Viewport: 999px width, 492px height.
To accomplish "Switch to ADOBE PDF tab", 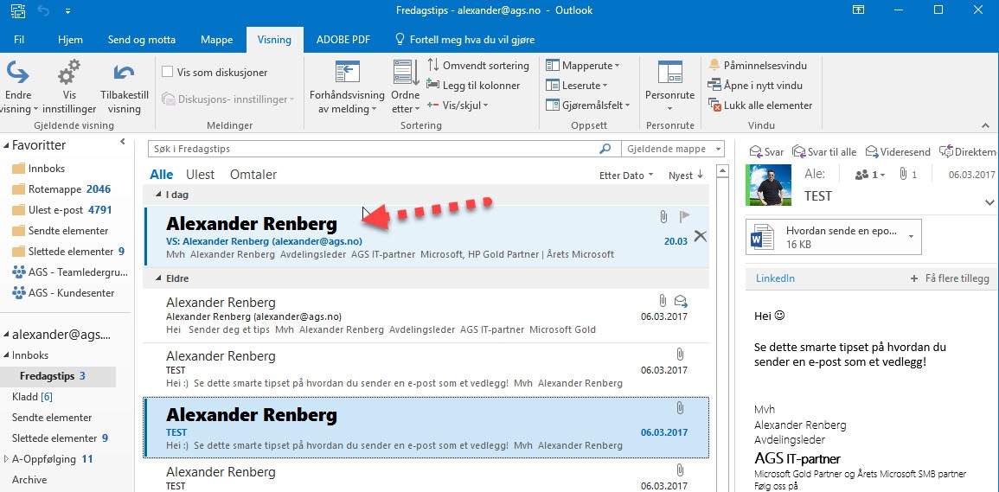I will (343, 40).
